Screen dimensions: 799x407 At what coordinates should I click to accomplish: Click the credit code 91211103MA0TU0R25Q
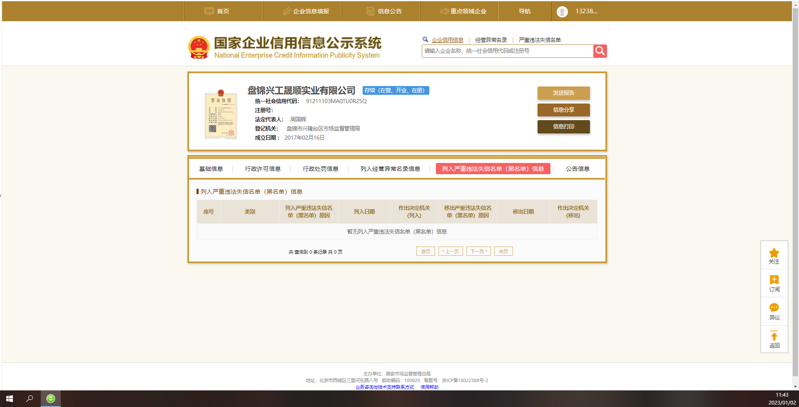click(x=336, y=101)
